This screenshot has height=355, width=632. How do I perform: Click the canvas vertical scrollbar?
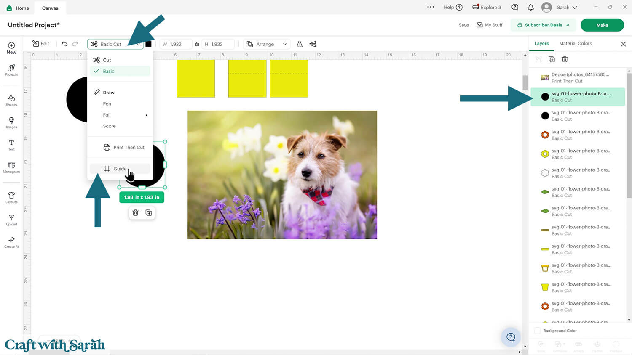tap(525, 83)
